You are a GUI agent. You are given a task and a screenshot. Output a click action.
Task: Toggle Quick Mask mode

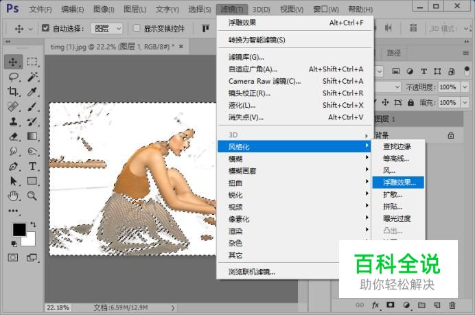pyautogui.click(x=13, y=258)
